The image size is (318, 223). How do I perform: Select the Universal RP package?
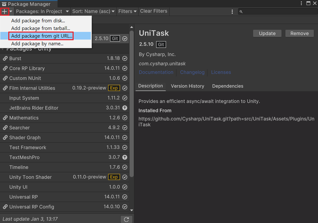[x=65, y=197]
